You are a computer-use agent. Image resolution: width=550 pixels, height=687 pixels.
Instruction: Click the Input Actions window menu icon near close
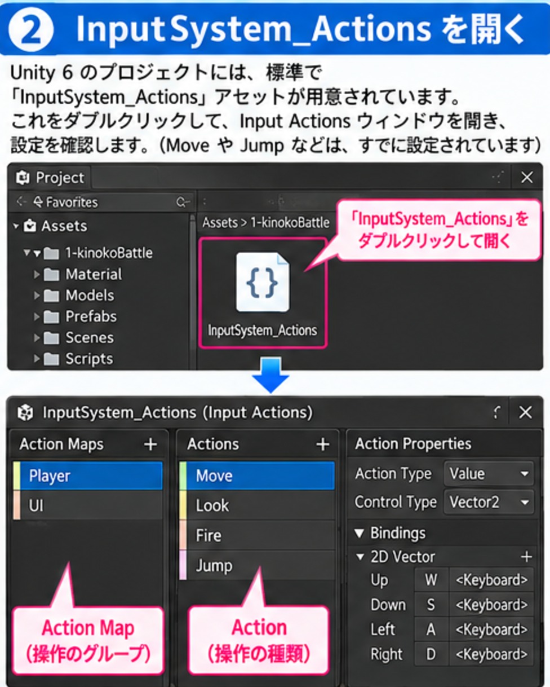pos(497,412)
